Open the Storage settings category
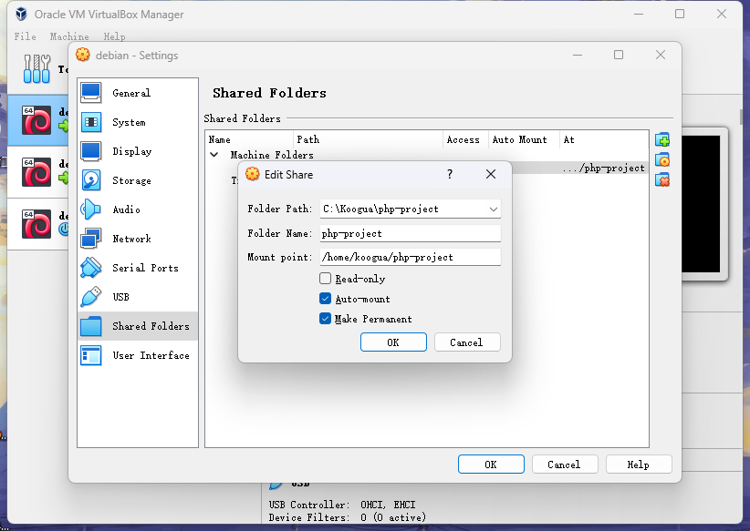This screenshot has height=531, width=750. point(131,180)
